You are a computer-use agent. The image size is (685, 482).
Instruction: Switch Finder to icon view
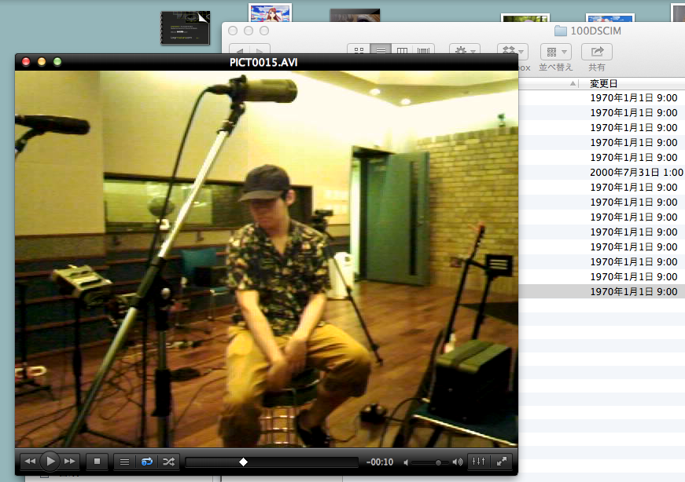pyautogui.click(x=359, y=51)
